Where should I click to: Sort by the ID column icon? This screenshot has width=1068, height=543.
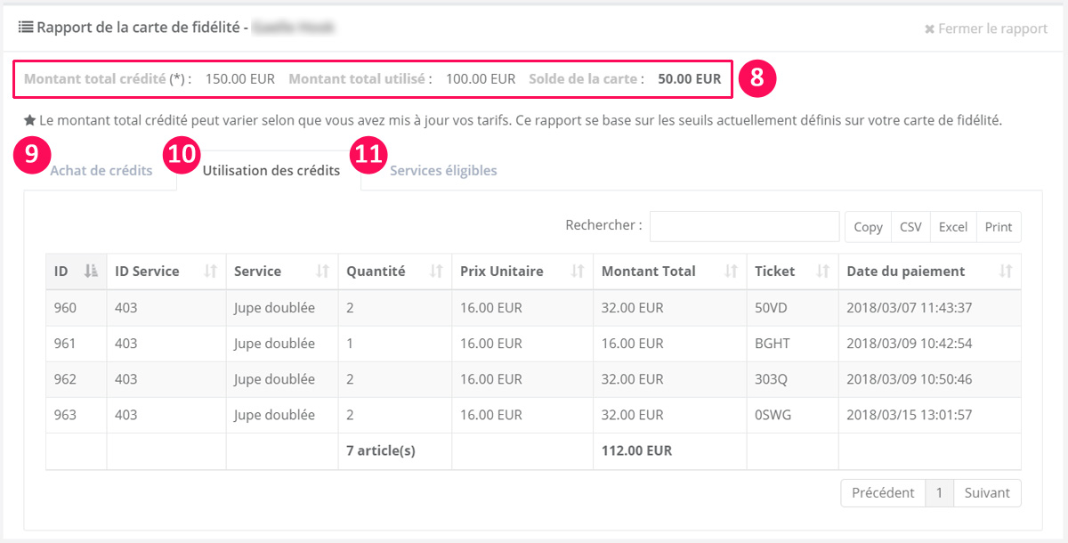coord(91,271)
